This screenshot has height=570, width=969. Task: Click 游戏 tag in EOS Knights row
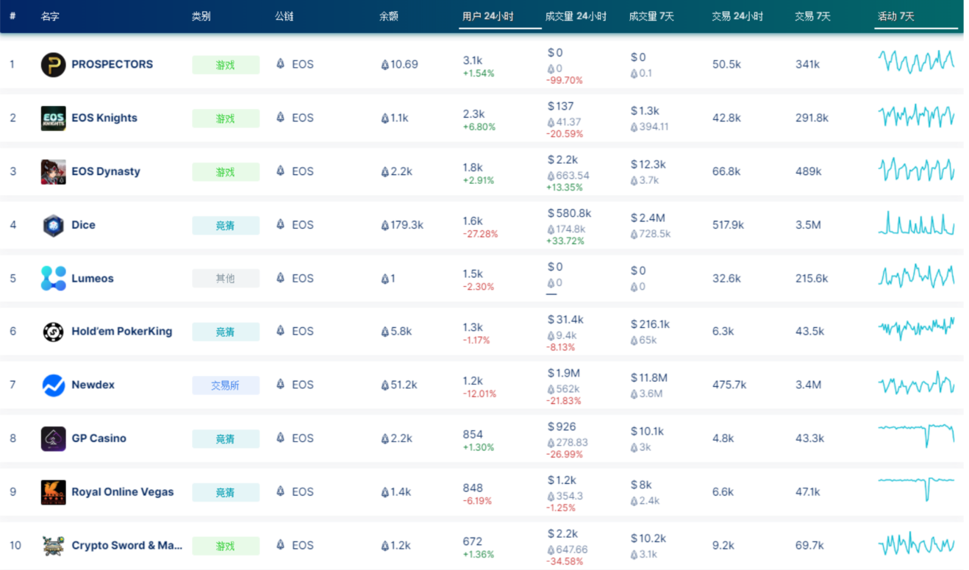[x=226, y=118]
